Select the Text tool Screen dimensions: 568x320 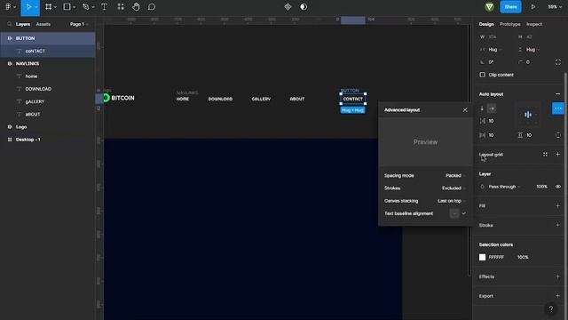(x=105, y=7)
